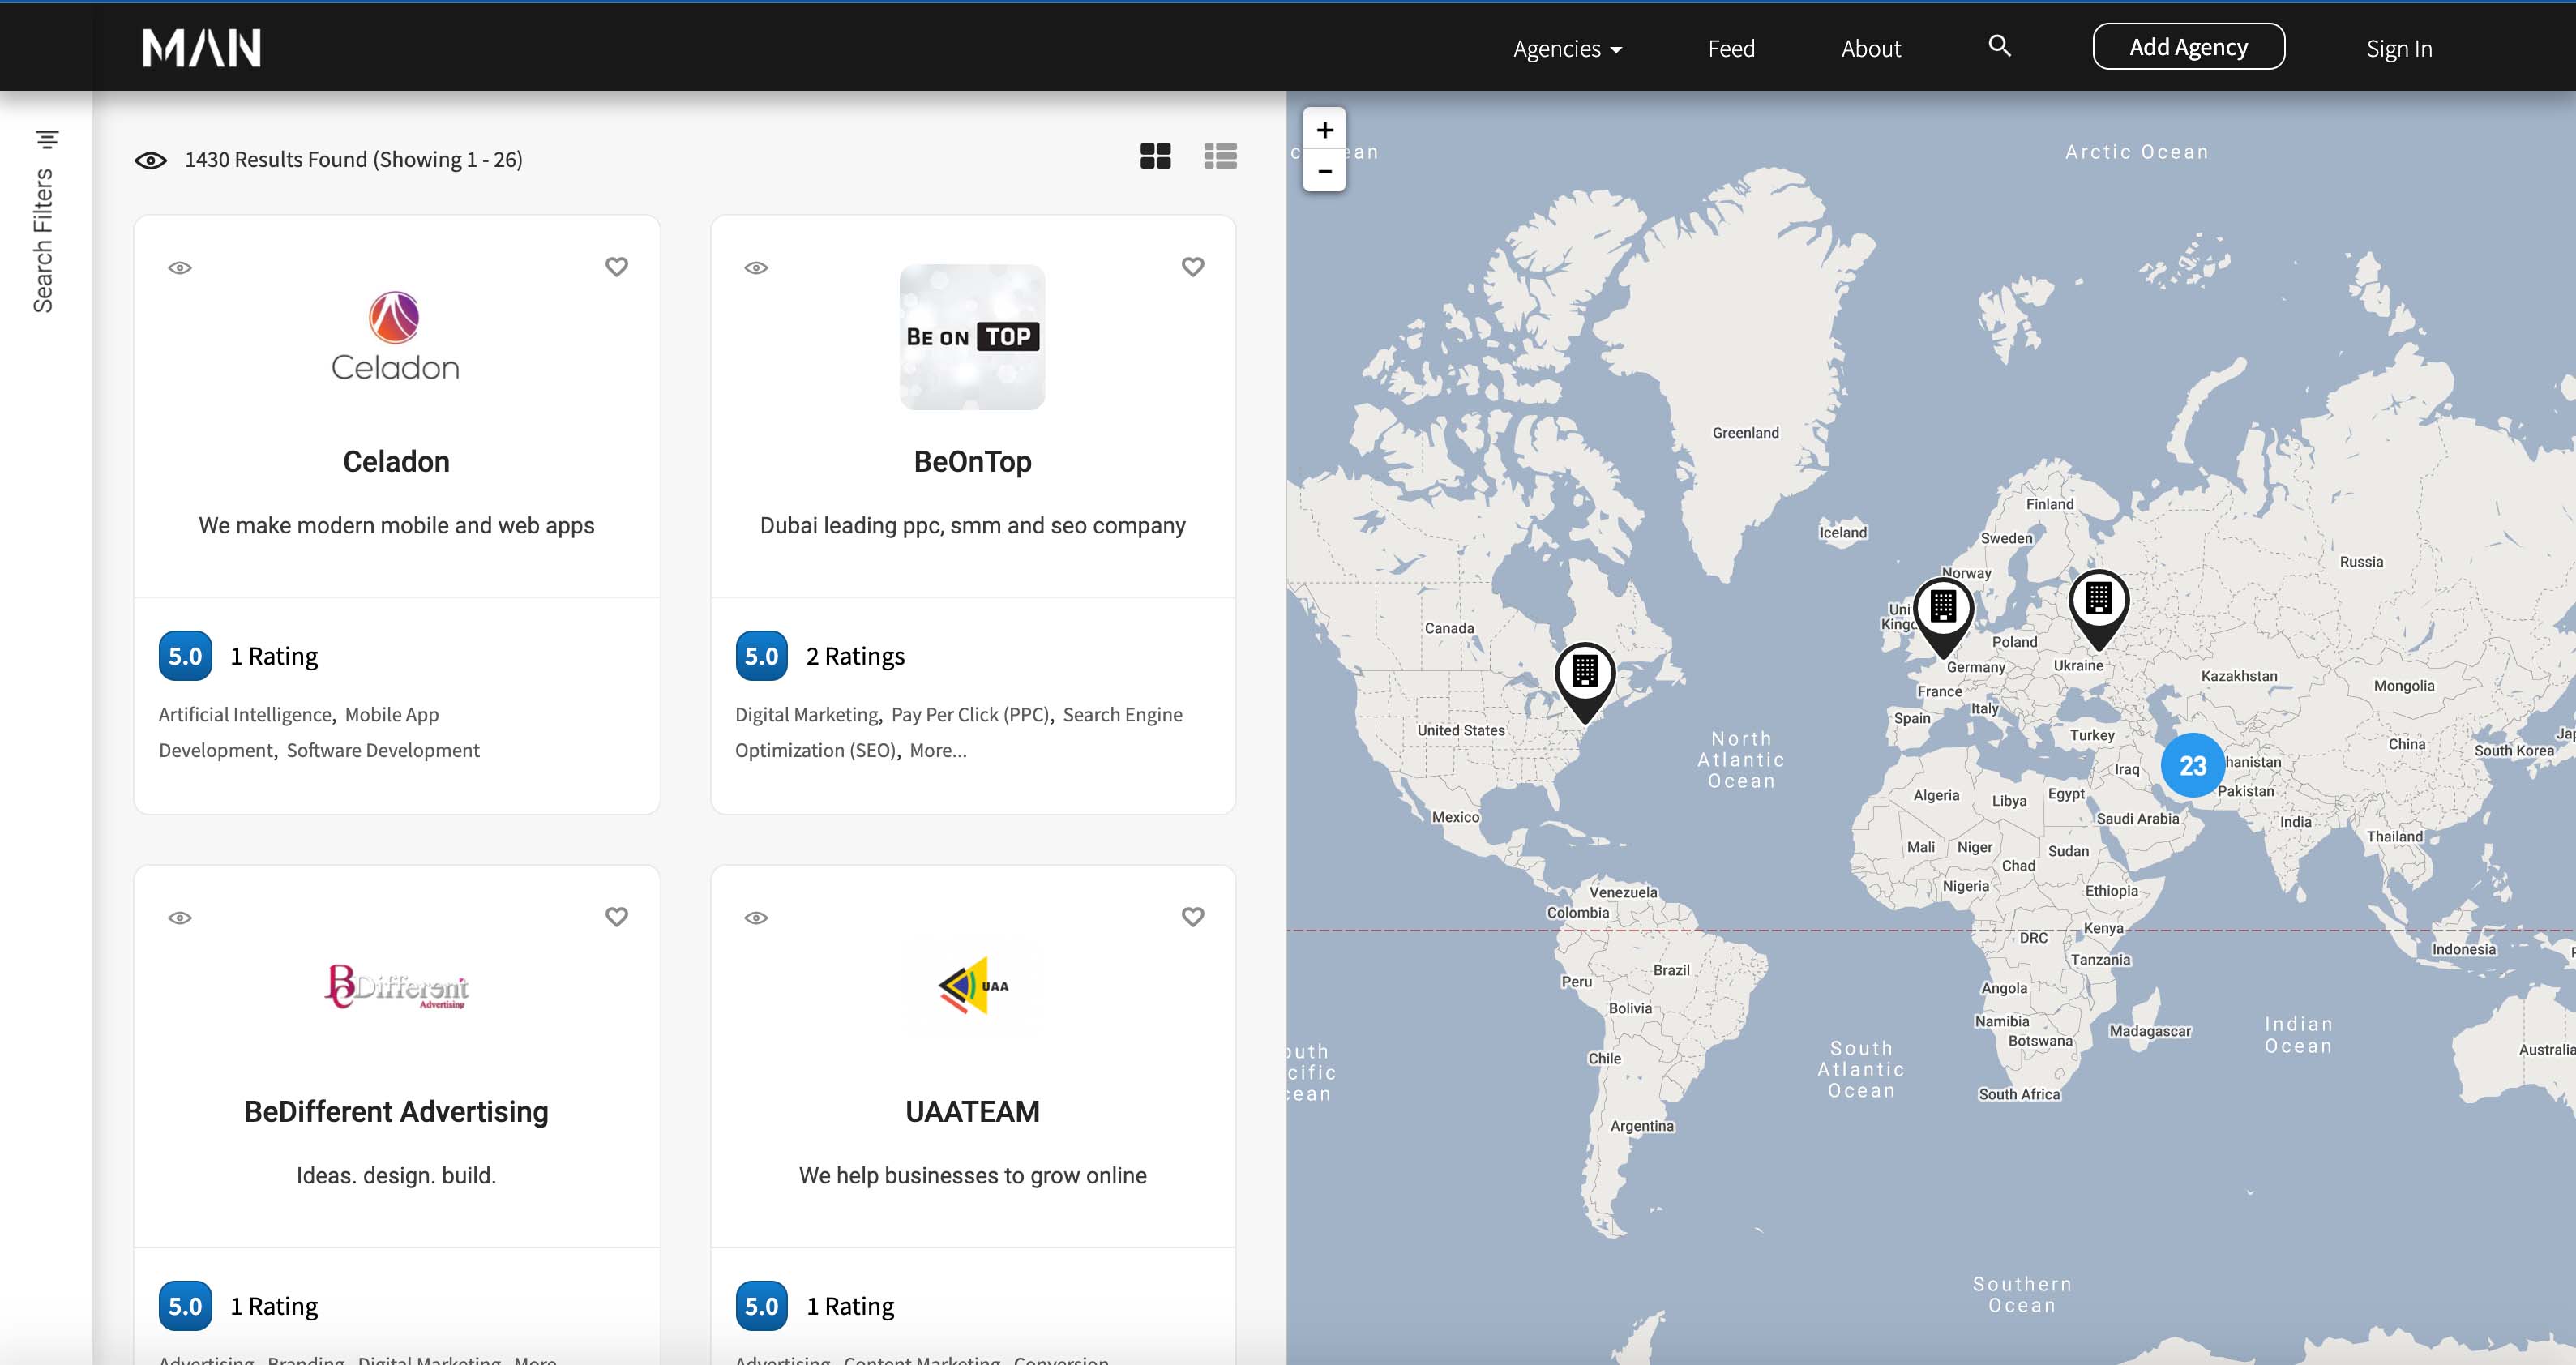Switch to grid view layout
The image size is (2576, 1365).
pos(1155,156)
